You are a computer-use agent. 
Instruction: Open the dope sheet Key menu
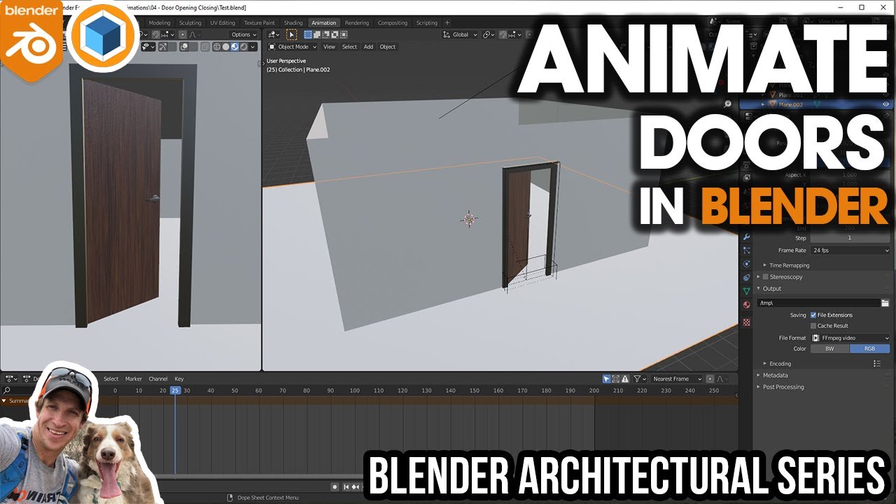[x=179, y=379]
